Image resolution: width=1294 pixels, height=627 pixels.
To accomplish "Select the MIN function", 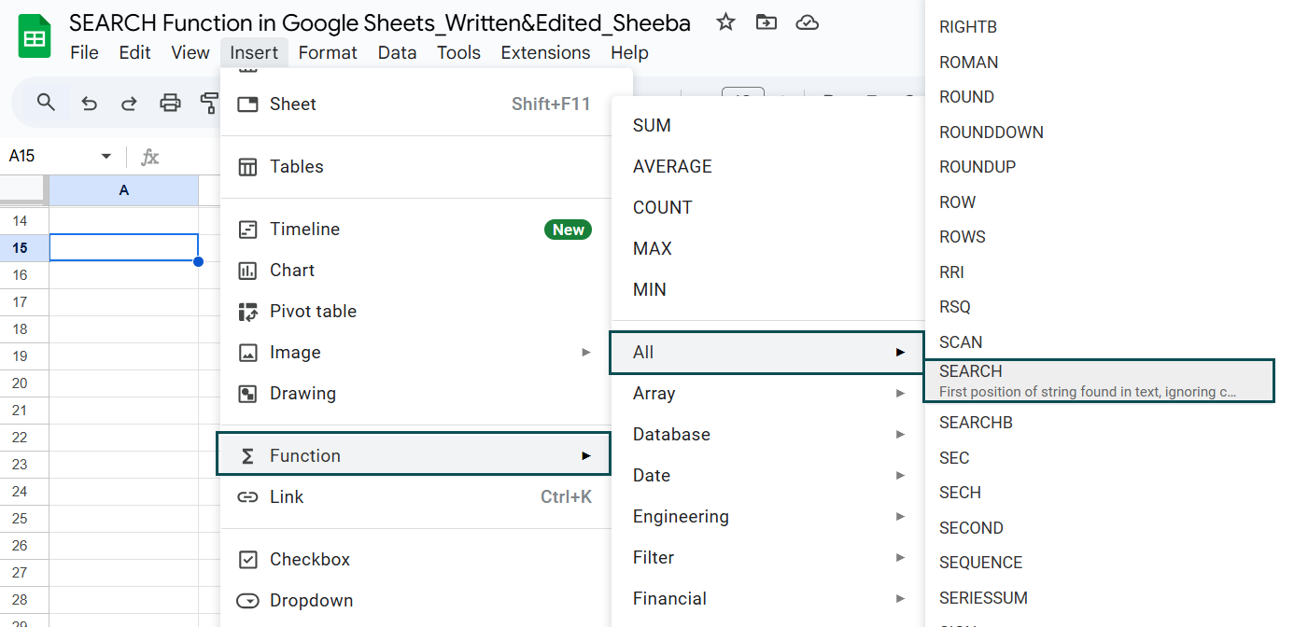I will click(767, 290).
